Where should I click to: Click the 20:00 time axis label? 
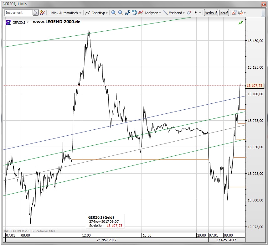click(x=202, y=235)
